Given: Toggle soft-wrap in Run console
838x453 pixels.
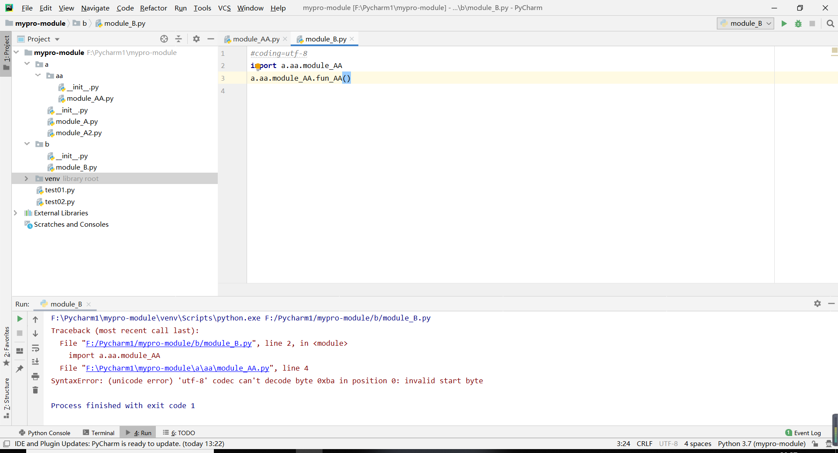Looking at the screenshot, I should [35, 348].
